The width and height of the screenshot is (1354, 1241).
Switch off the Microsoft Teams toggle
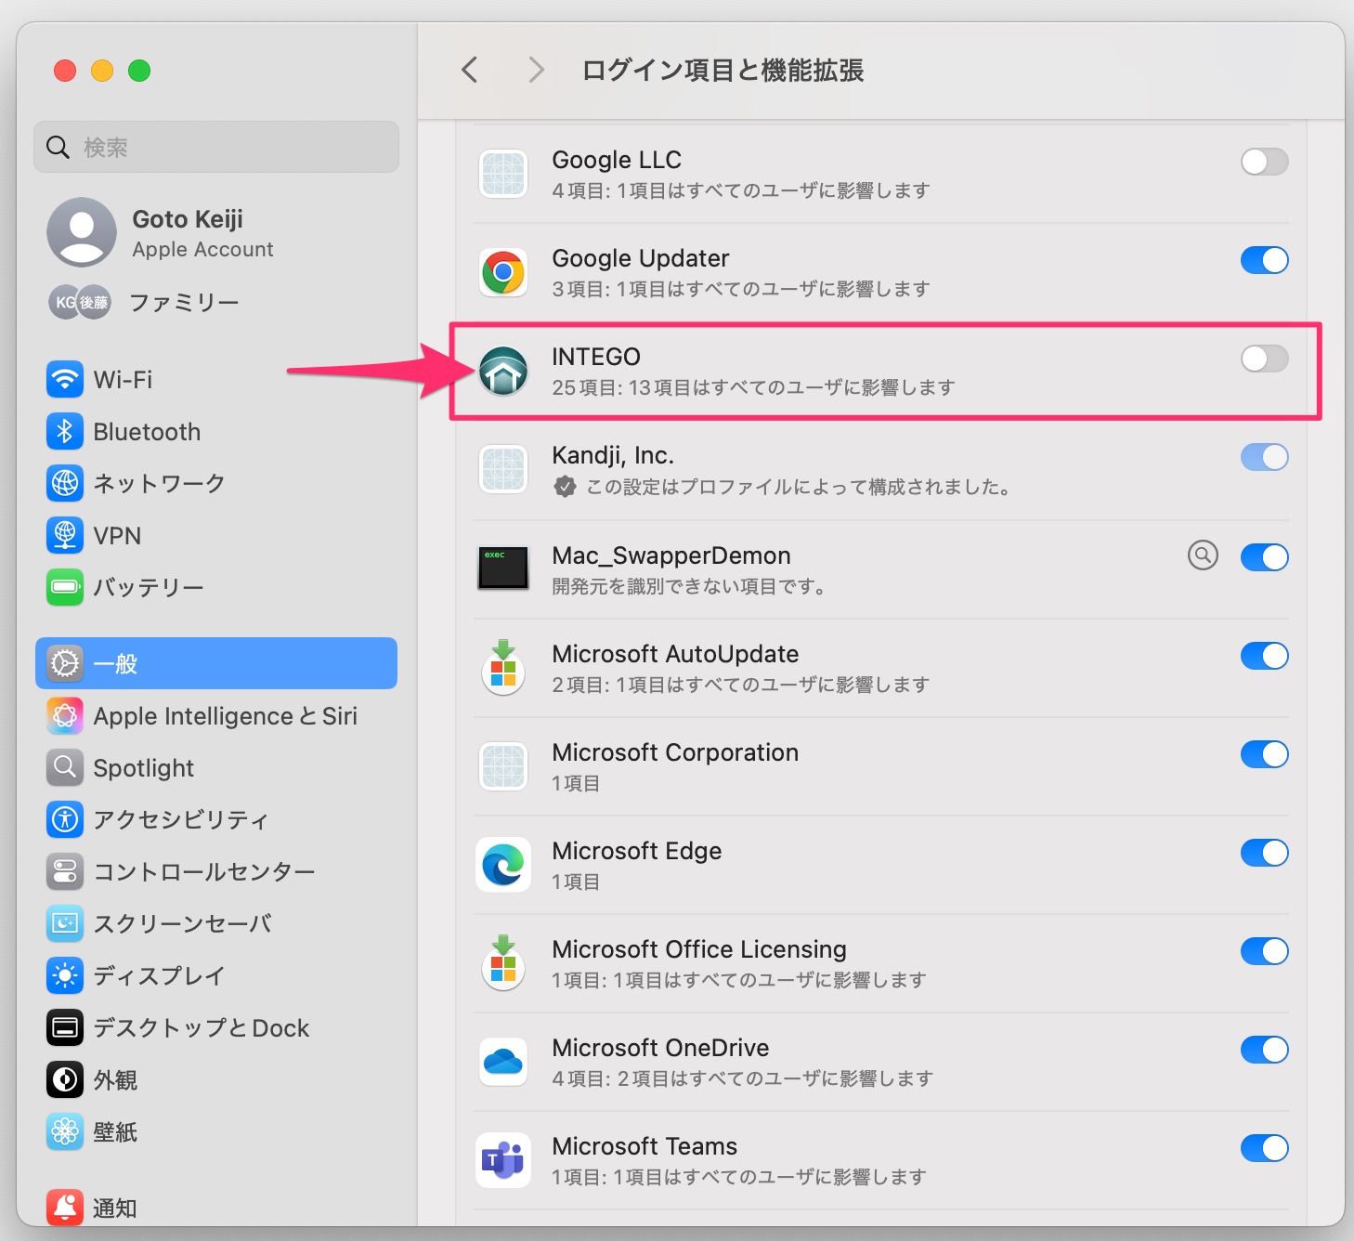click(1264, 1148)
